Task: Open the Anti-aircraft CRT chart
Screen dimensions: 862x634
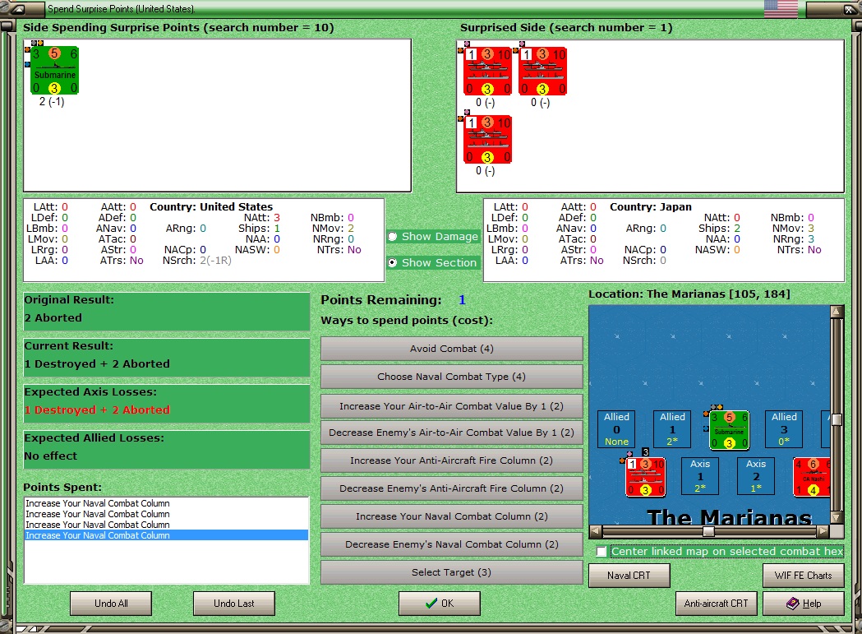Action: [x=716, y=604]
